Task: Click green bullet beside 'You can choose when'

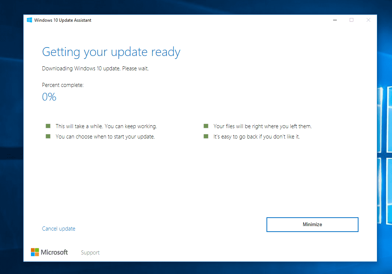Action: (48, 136)
